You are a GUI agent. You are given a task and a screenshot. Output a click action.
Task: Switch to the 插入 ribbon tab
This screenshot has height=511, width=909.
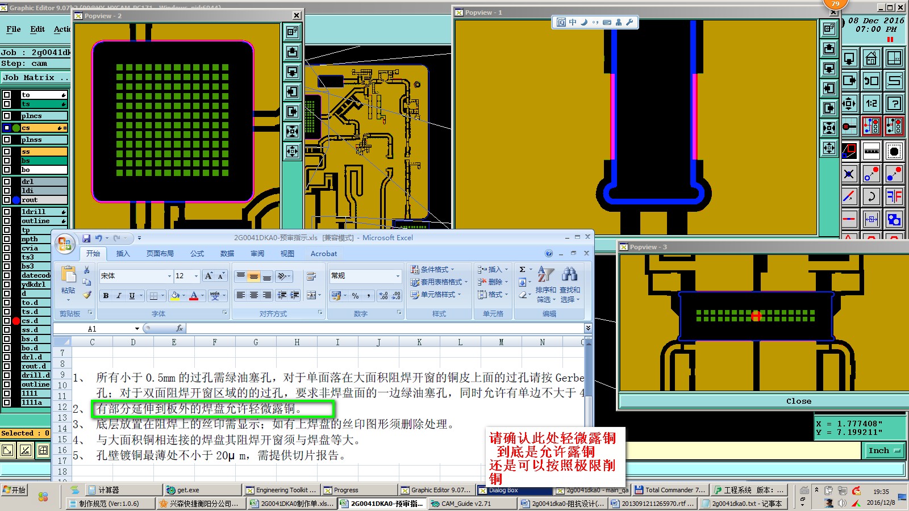pyautogui.click(x=123, y=254)
